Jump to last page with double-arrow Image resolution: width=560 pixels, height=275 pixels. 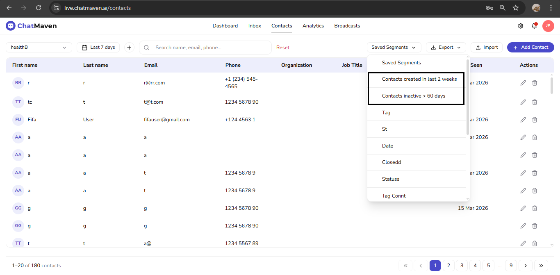(541, 265)
